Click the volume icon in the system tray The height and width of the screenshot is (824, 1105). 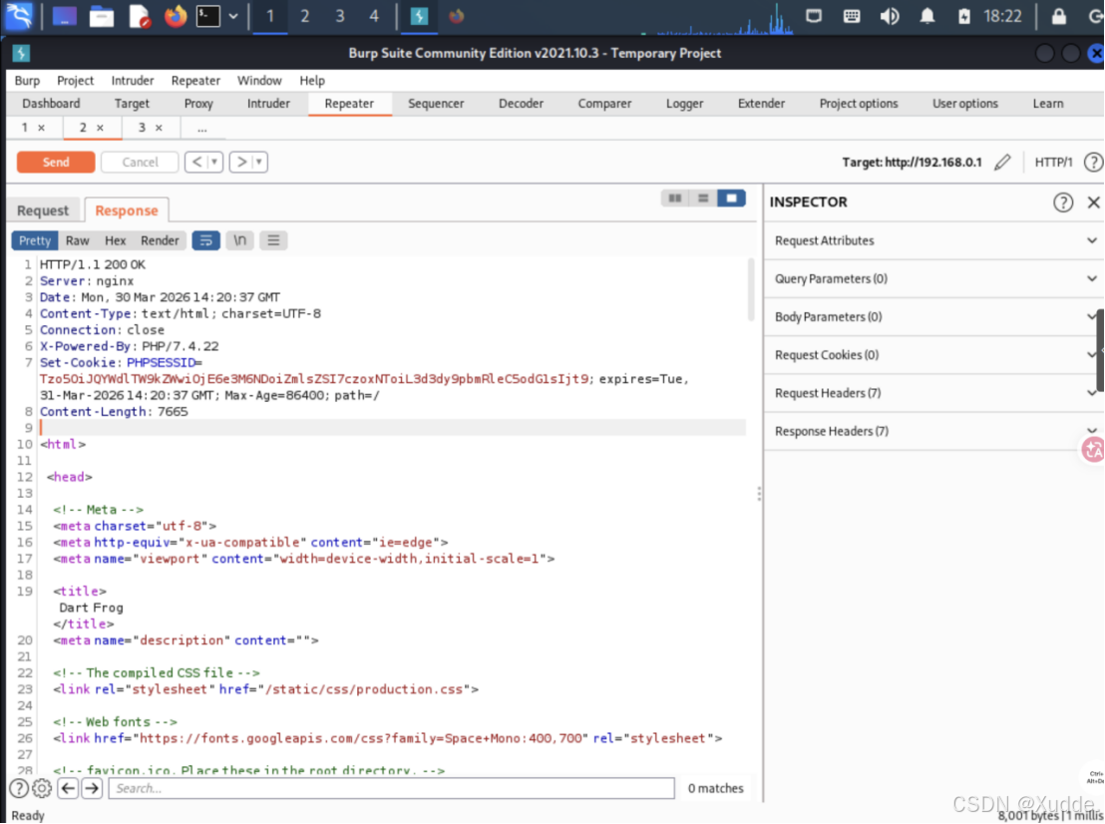pos(890,16)
